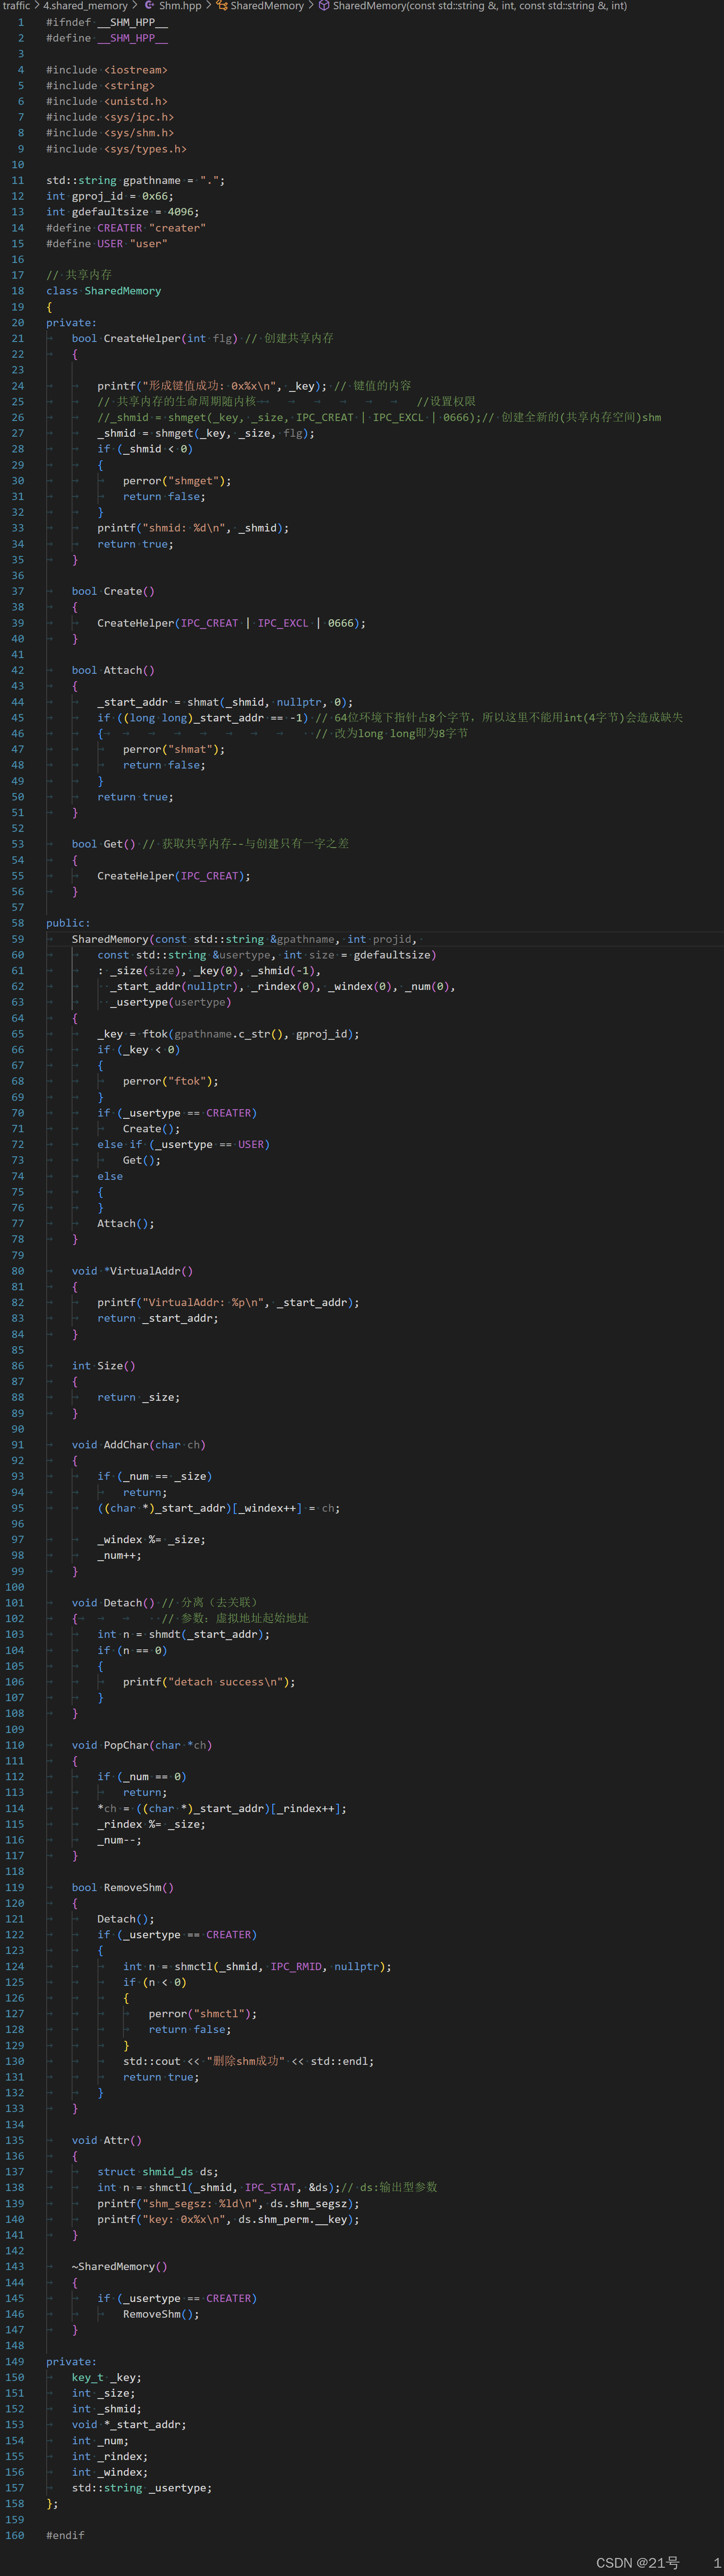Click the C++ file icon beside Shm.hpp breadcrumb
This screenshot has width=724, height=2576.
pos(150,6)
